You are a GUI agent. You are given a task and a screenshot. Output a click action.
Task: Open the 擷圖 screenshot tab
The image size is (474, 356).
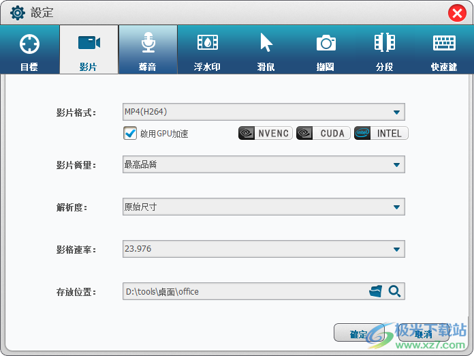point(326,50)
